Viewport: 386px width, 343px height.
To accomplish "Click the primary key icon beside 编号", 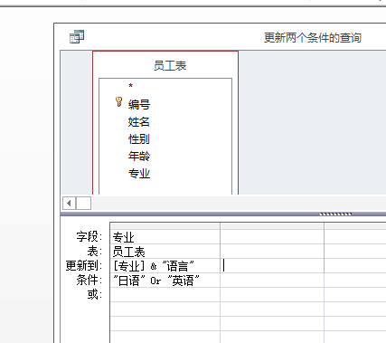I will 119,102.
